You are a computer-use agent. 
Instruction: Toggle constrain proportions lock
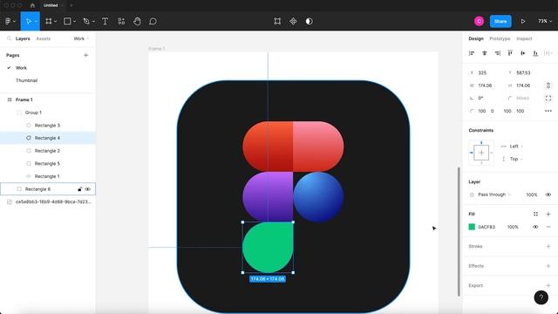(x=548, y=85)
